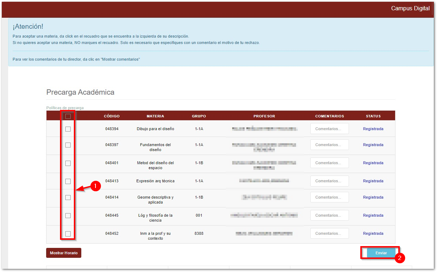Accept the Fundamentos del diseño subject checkbox
The image size is (437, 272).
(68, 145)
